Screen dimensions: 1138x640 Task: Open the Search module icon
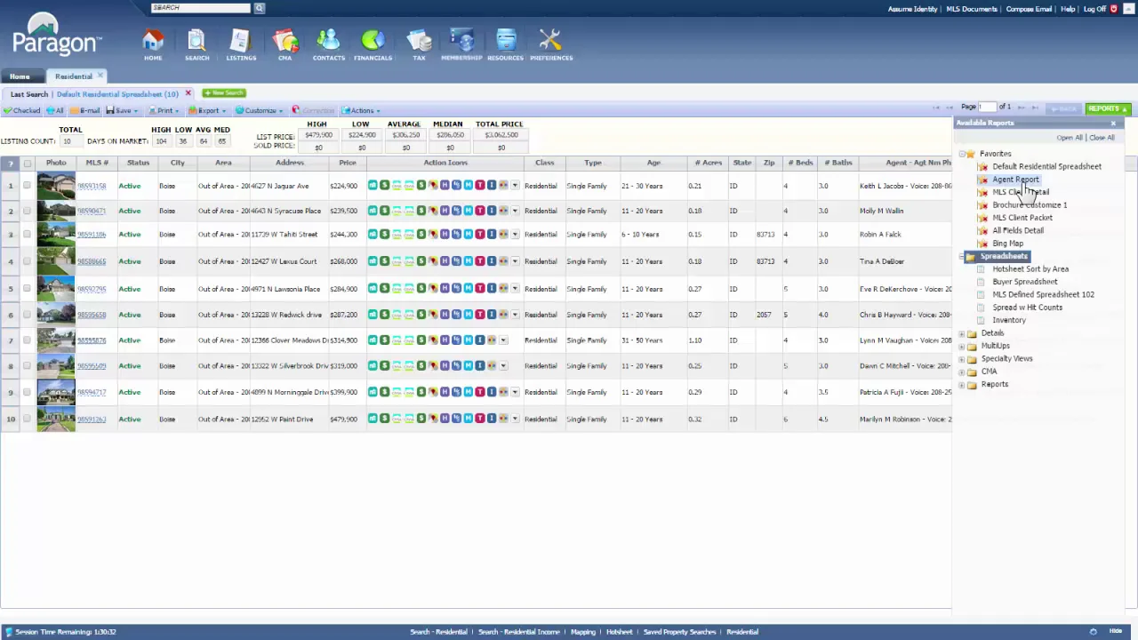tap(196, 44)
